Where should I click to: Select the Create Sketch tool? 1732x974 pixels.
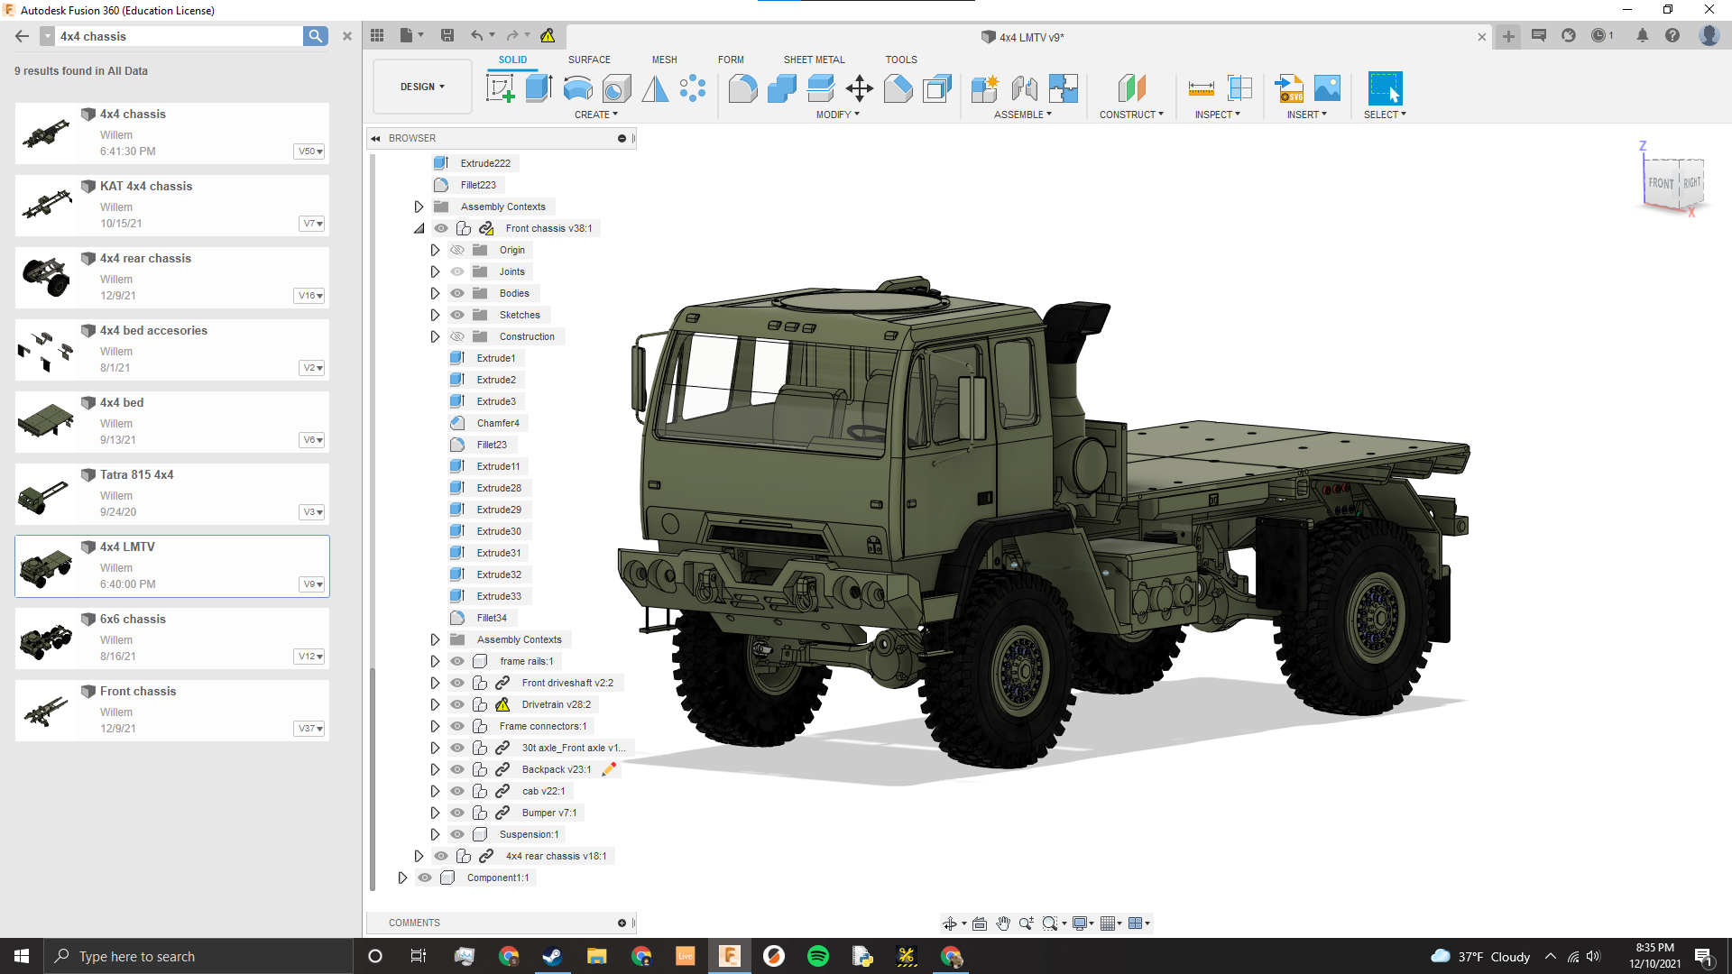pyautogui.click(x=500, y=88)
